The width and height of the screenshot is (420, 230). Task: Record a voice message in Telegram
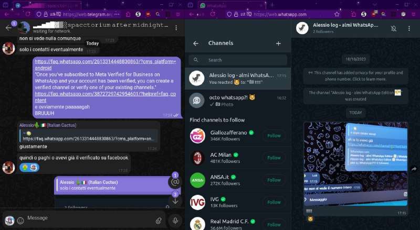[x=175, y=221]
